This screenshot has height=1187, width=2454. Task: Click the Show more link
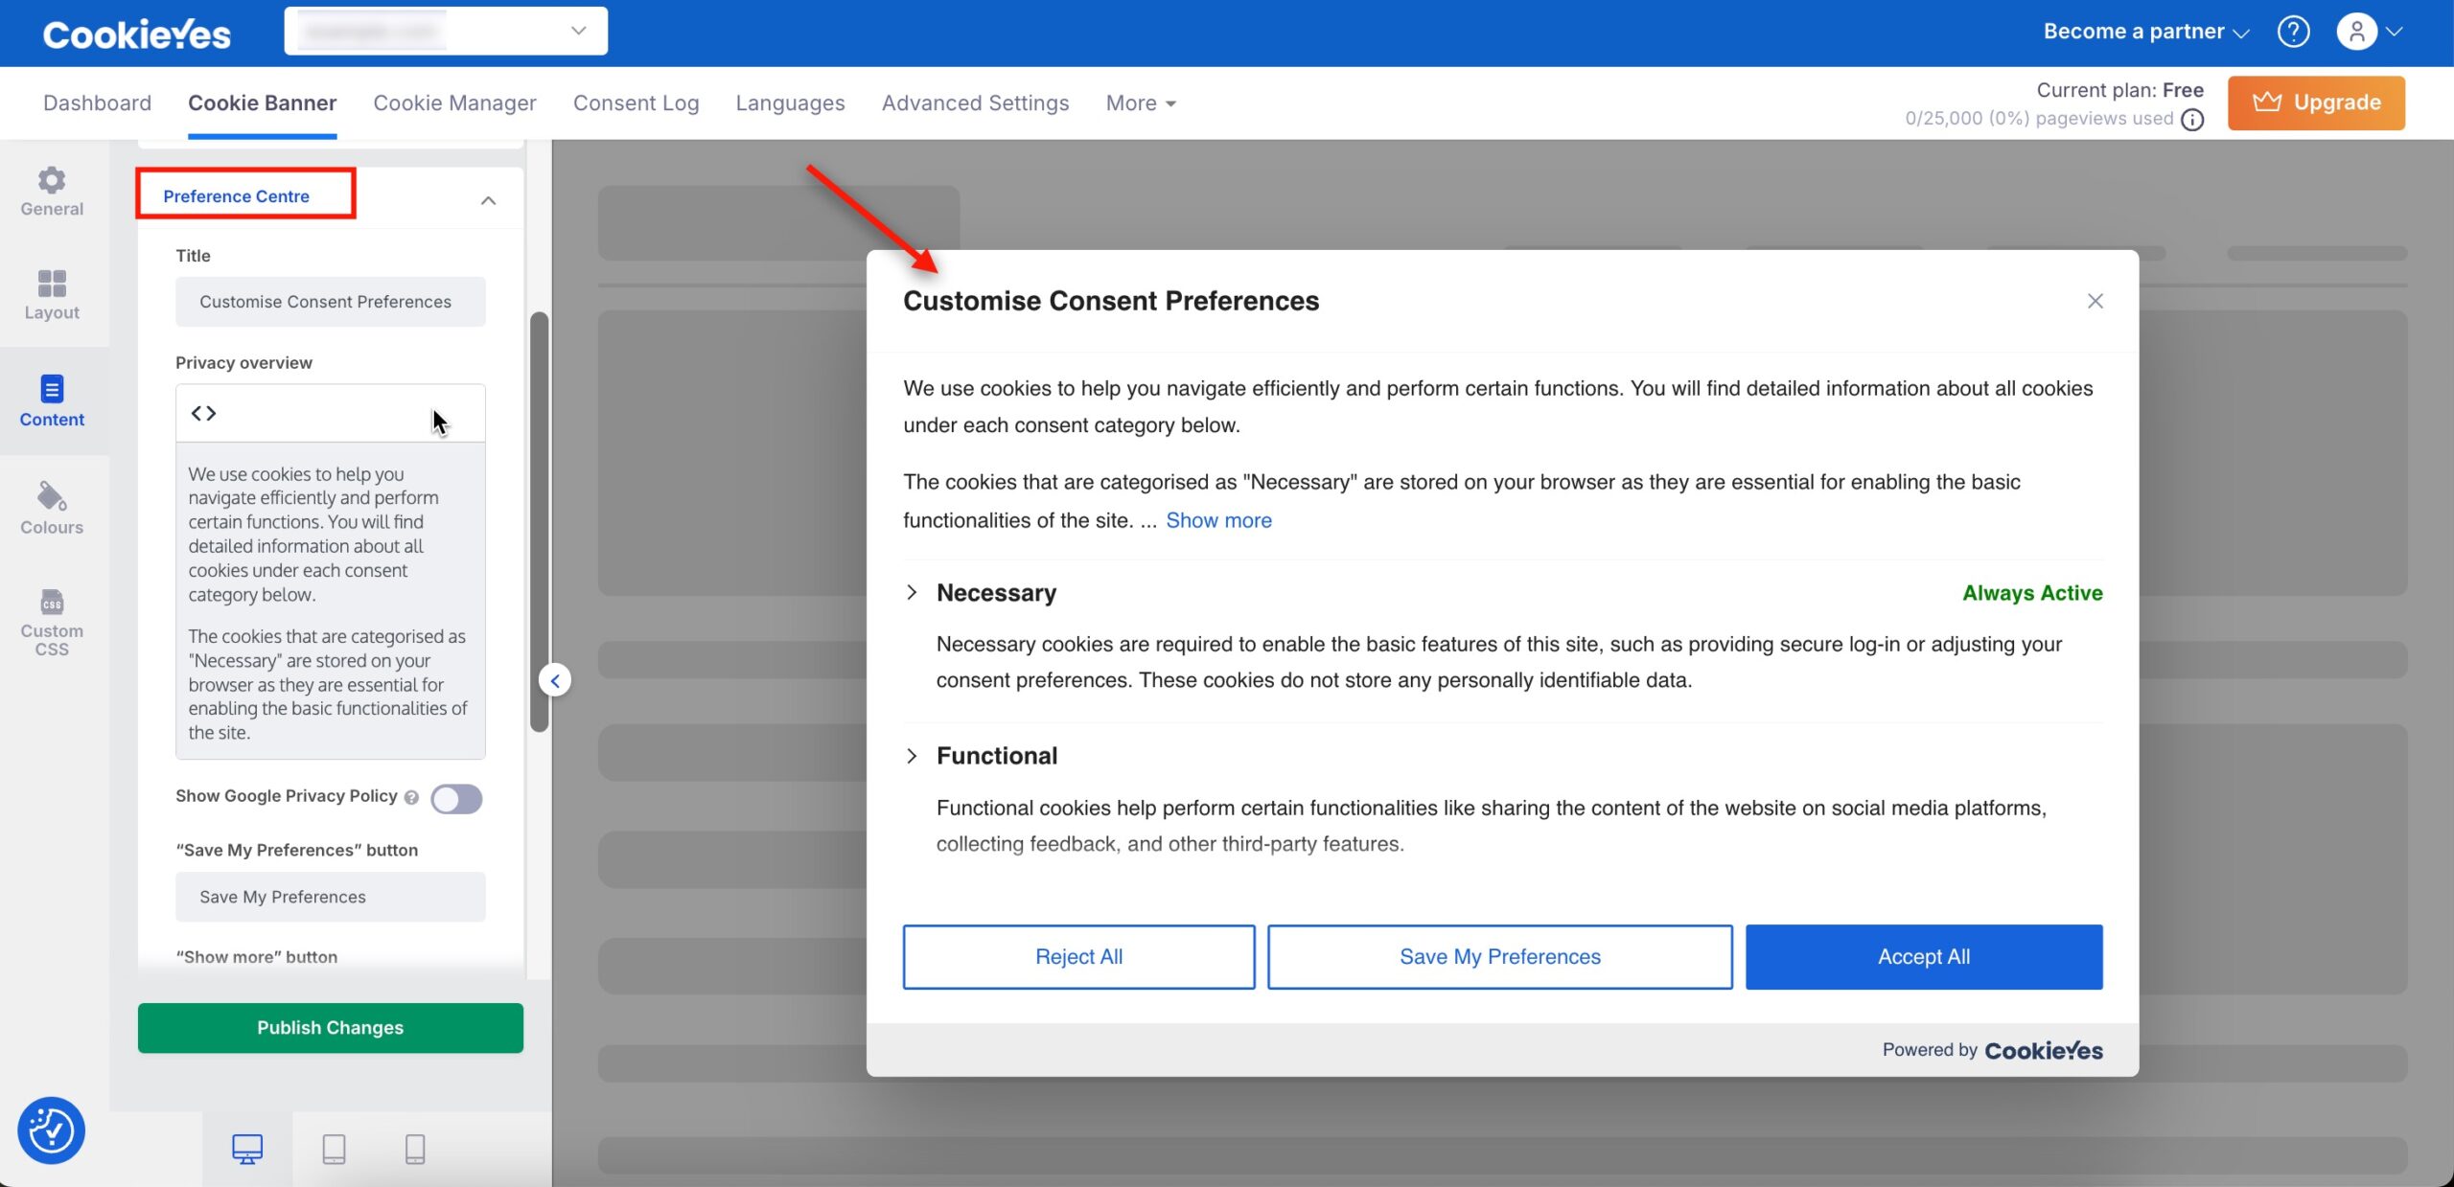1218,520
